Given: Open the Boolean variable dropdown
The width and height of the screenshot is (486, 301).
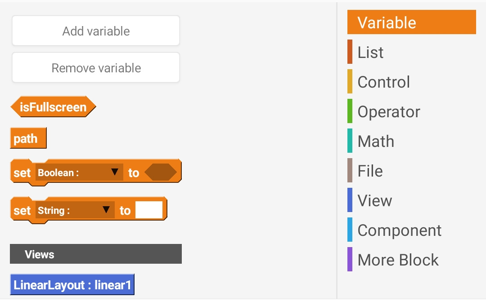Looking at the screenshot, I should point(79,173).
